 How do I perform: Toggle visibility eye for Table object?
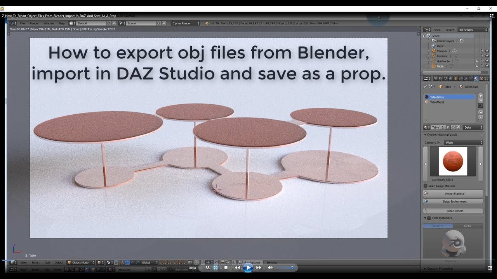click(x=477, y=66)
